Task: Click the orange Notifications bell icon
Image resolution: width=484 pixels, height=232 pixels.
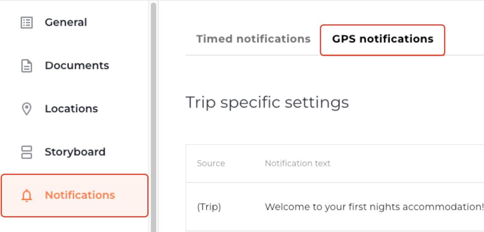Action: tap(27, 195)
